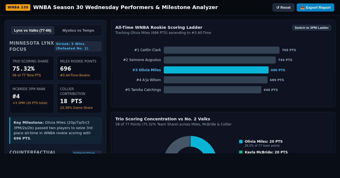The width and height of the screenshot is (340, 178).
Task: Click the Export Report button
Action: tap(315, 7)
